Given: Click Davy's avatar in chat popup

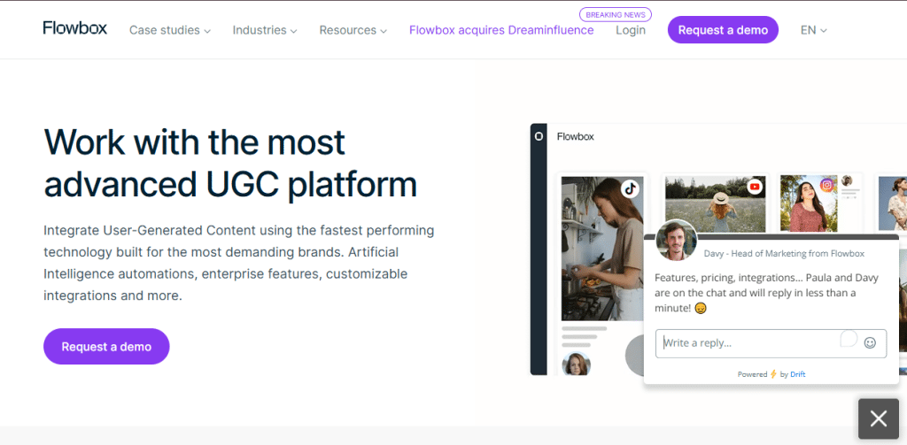Looking at the screenshot, I should (676, 241).
